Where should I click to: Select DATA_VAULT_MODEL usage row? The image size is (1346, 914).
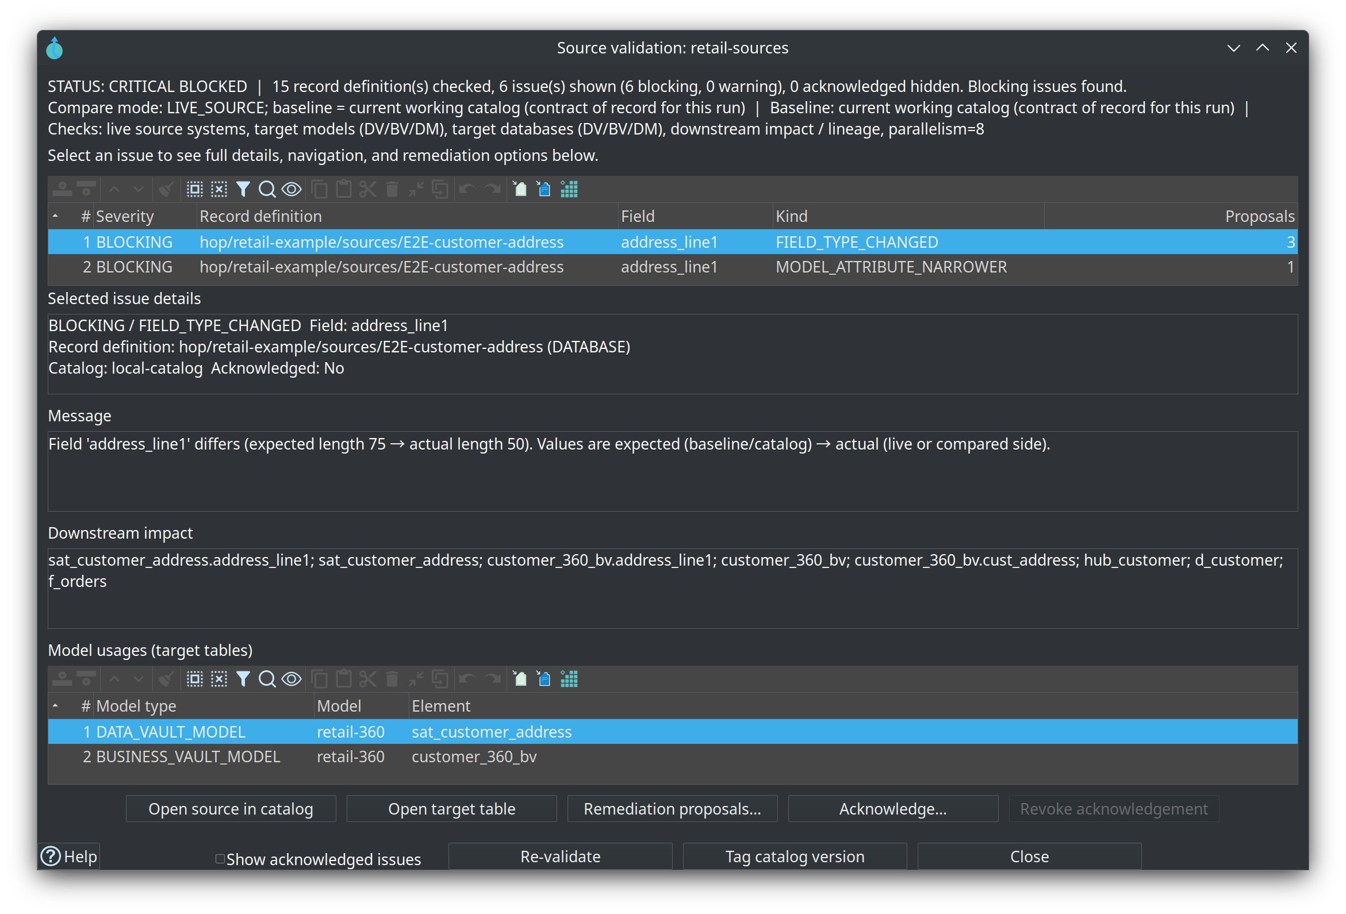click(672, 732)
